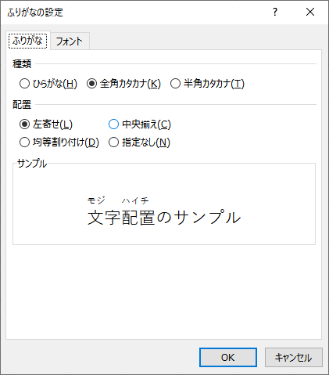
Task: Choose the 半角カタカナ(T) radio option
Action: click(207, 84)
